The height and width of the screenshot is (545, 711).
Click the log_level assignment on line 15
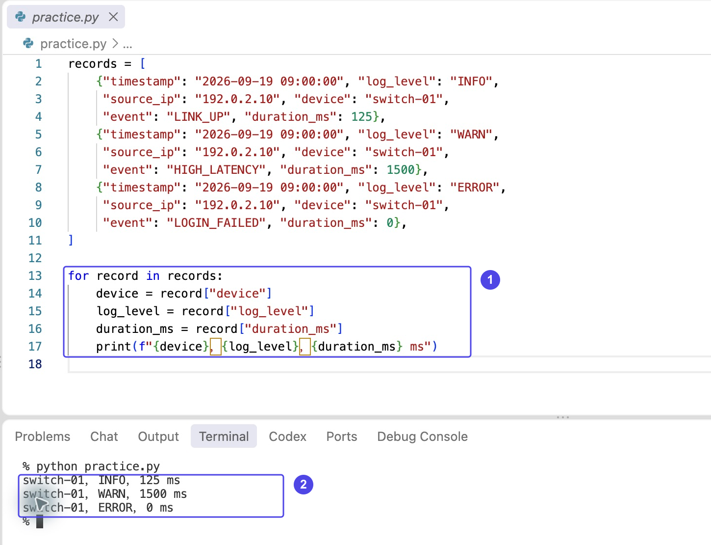pos(205,311)
